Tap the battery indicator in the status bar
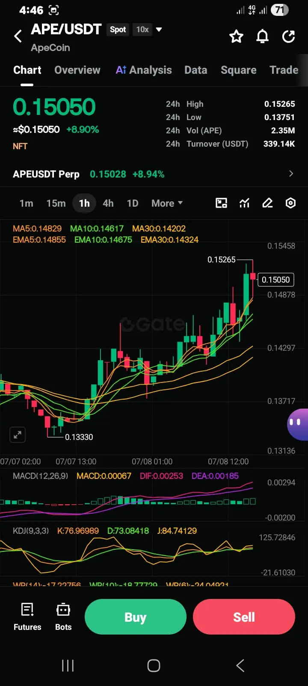The height and width of the screenshot is (686, 308). click(279, 10)
